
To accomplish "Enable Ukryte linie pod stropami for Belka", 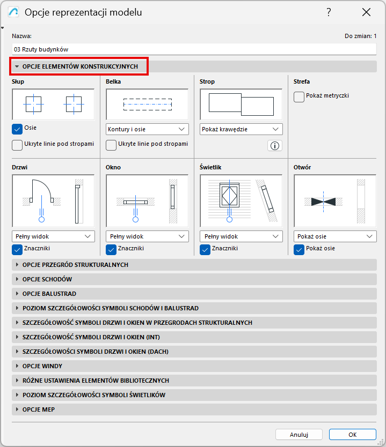I will tap(111, 145).
